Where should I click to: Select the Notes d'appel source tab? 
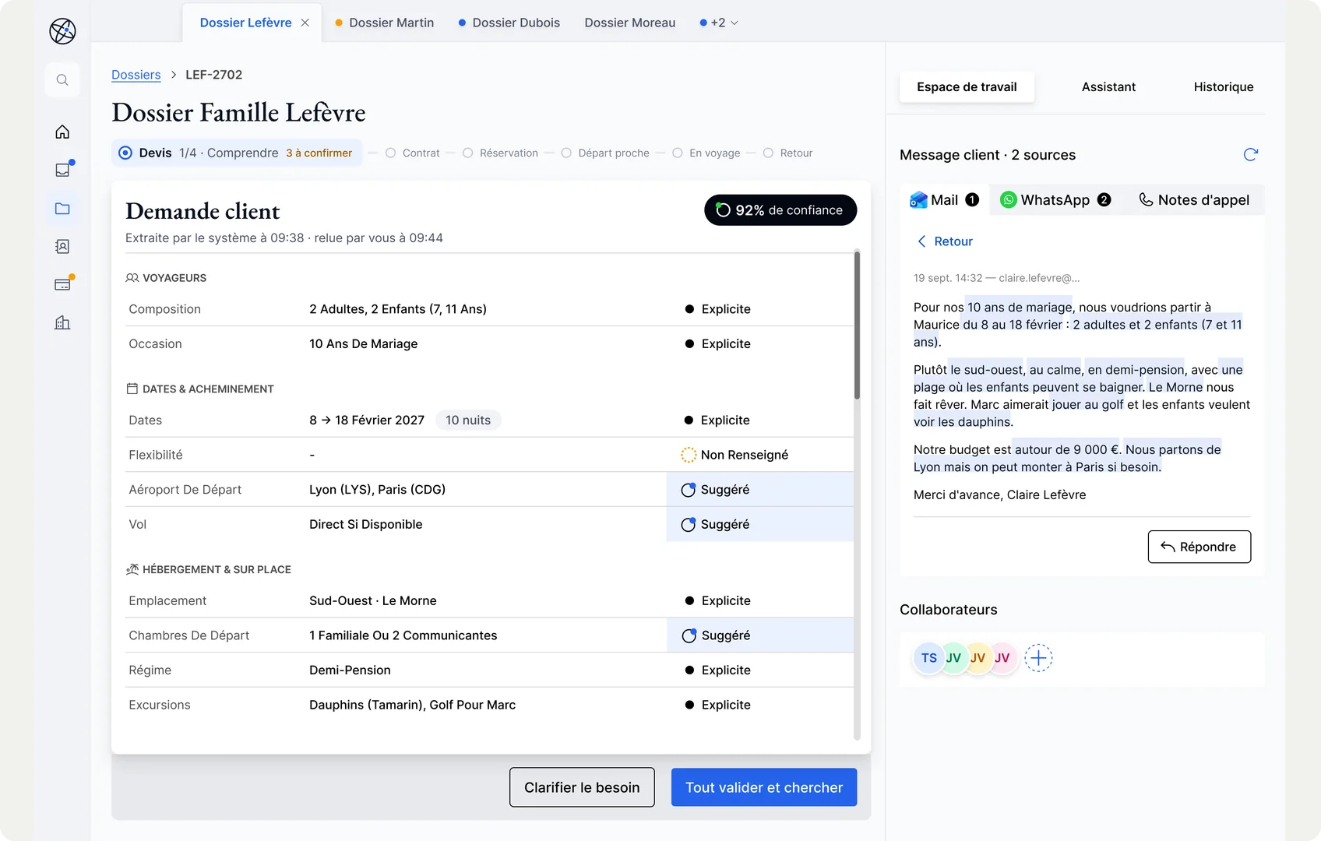pyautogui.click(x=1194, y=200)
